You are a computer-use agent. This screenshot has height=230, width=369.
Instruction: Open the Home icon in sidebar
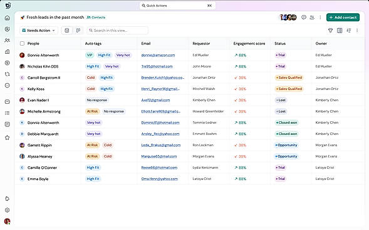[8, 18]
